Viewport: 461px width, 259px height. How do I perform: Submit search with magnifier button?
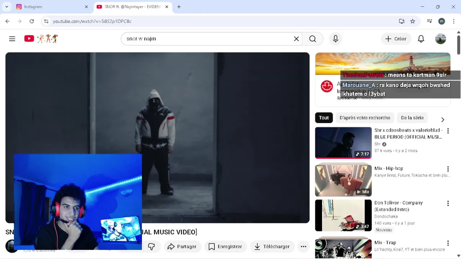coord(313,39)
